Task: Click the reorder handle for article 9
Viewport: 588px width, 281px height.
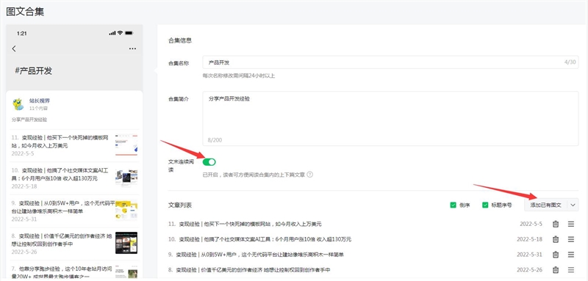Action: click(571, 255)
